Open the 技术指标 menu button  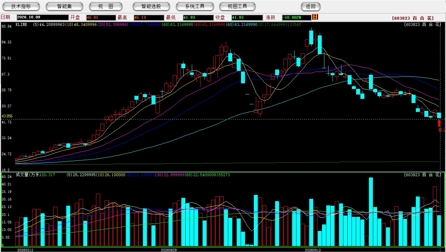[x=21, y=6]
